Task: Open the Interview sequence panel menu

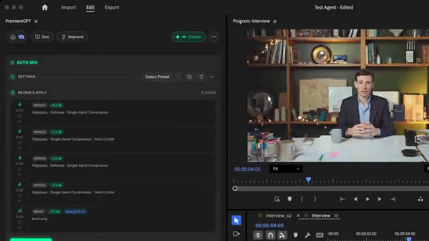Action: (x=336, y=216)
